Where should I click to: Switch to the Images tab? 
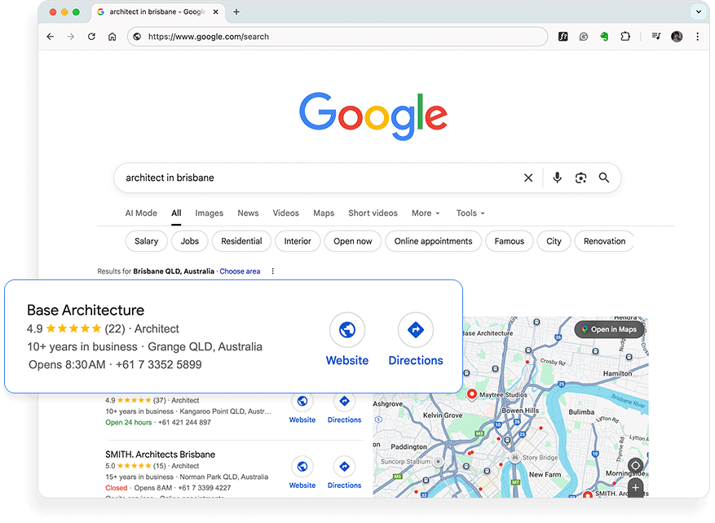coord(209,213)
